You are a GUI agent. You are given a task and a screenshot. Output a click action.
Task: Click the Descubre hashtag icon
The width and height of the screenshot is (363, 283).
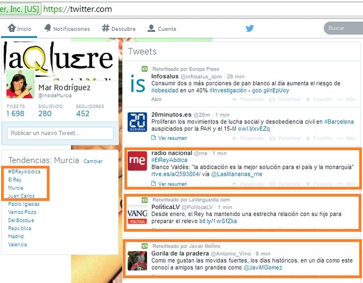[105, 28]
